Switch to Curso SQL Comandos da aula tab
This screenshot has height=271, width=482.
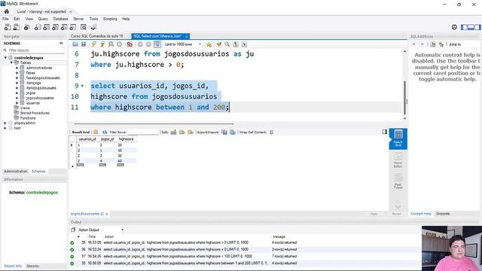[96, 36]
